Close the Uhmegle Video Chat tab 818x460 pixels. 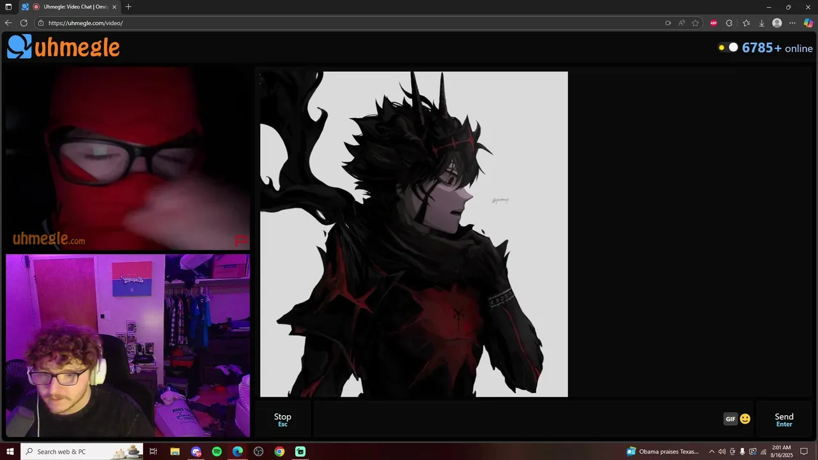click(114, 7)
